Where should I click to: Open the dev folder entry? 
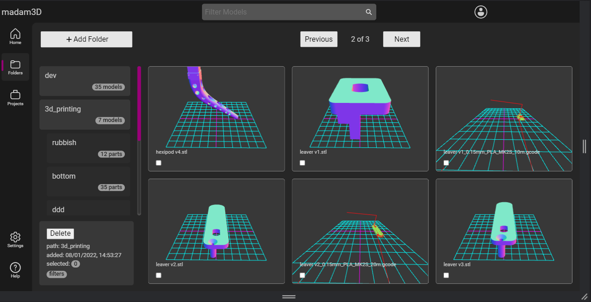tap(85, 81)
